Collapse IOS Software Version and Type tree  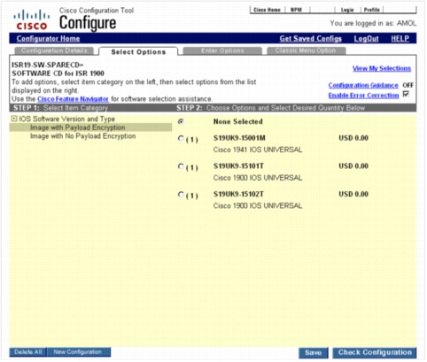[x=14, y=119]
